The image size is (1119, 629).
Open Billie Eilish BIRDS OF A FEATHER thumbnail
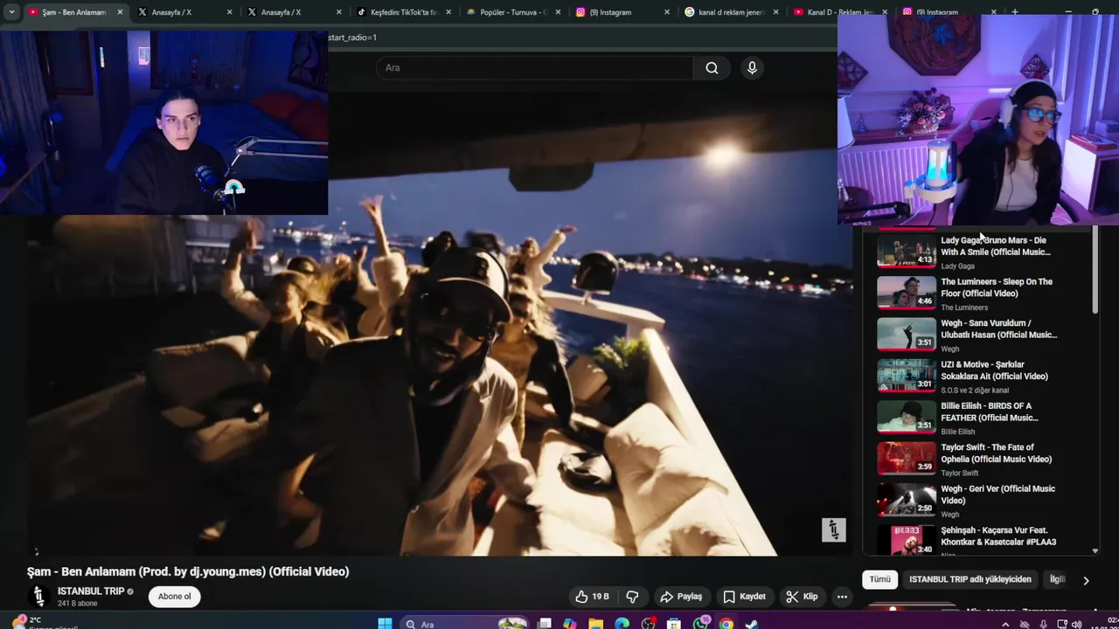pyautogui.click(x=907, y=418)
